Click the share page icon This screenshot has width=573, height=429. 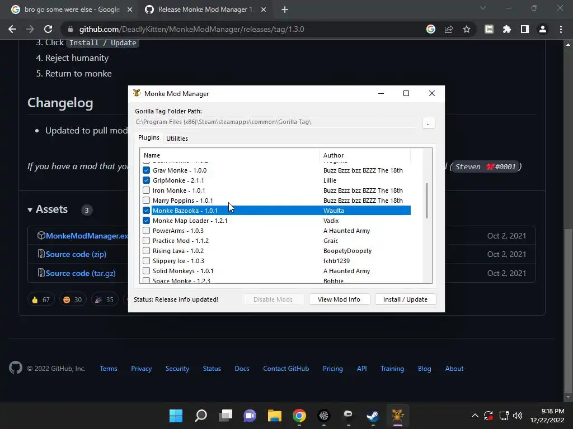point(449,29)
